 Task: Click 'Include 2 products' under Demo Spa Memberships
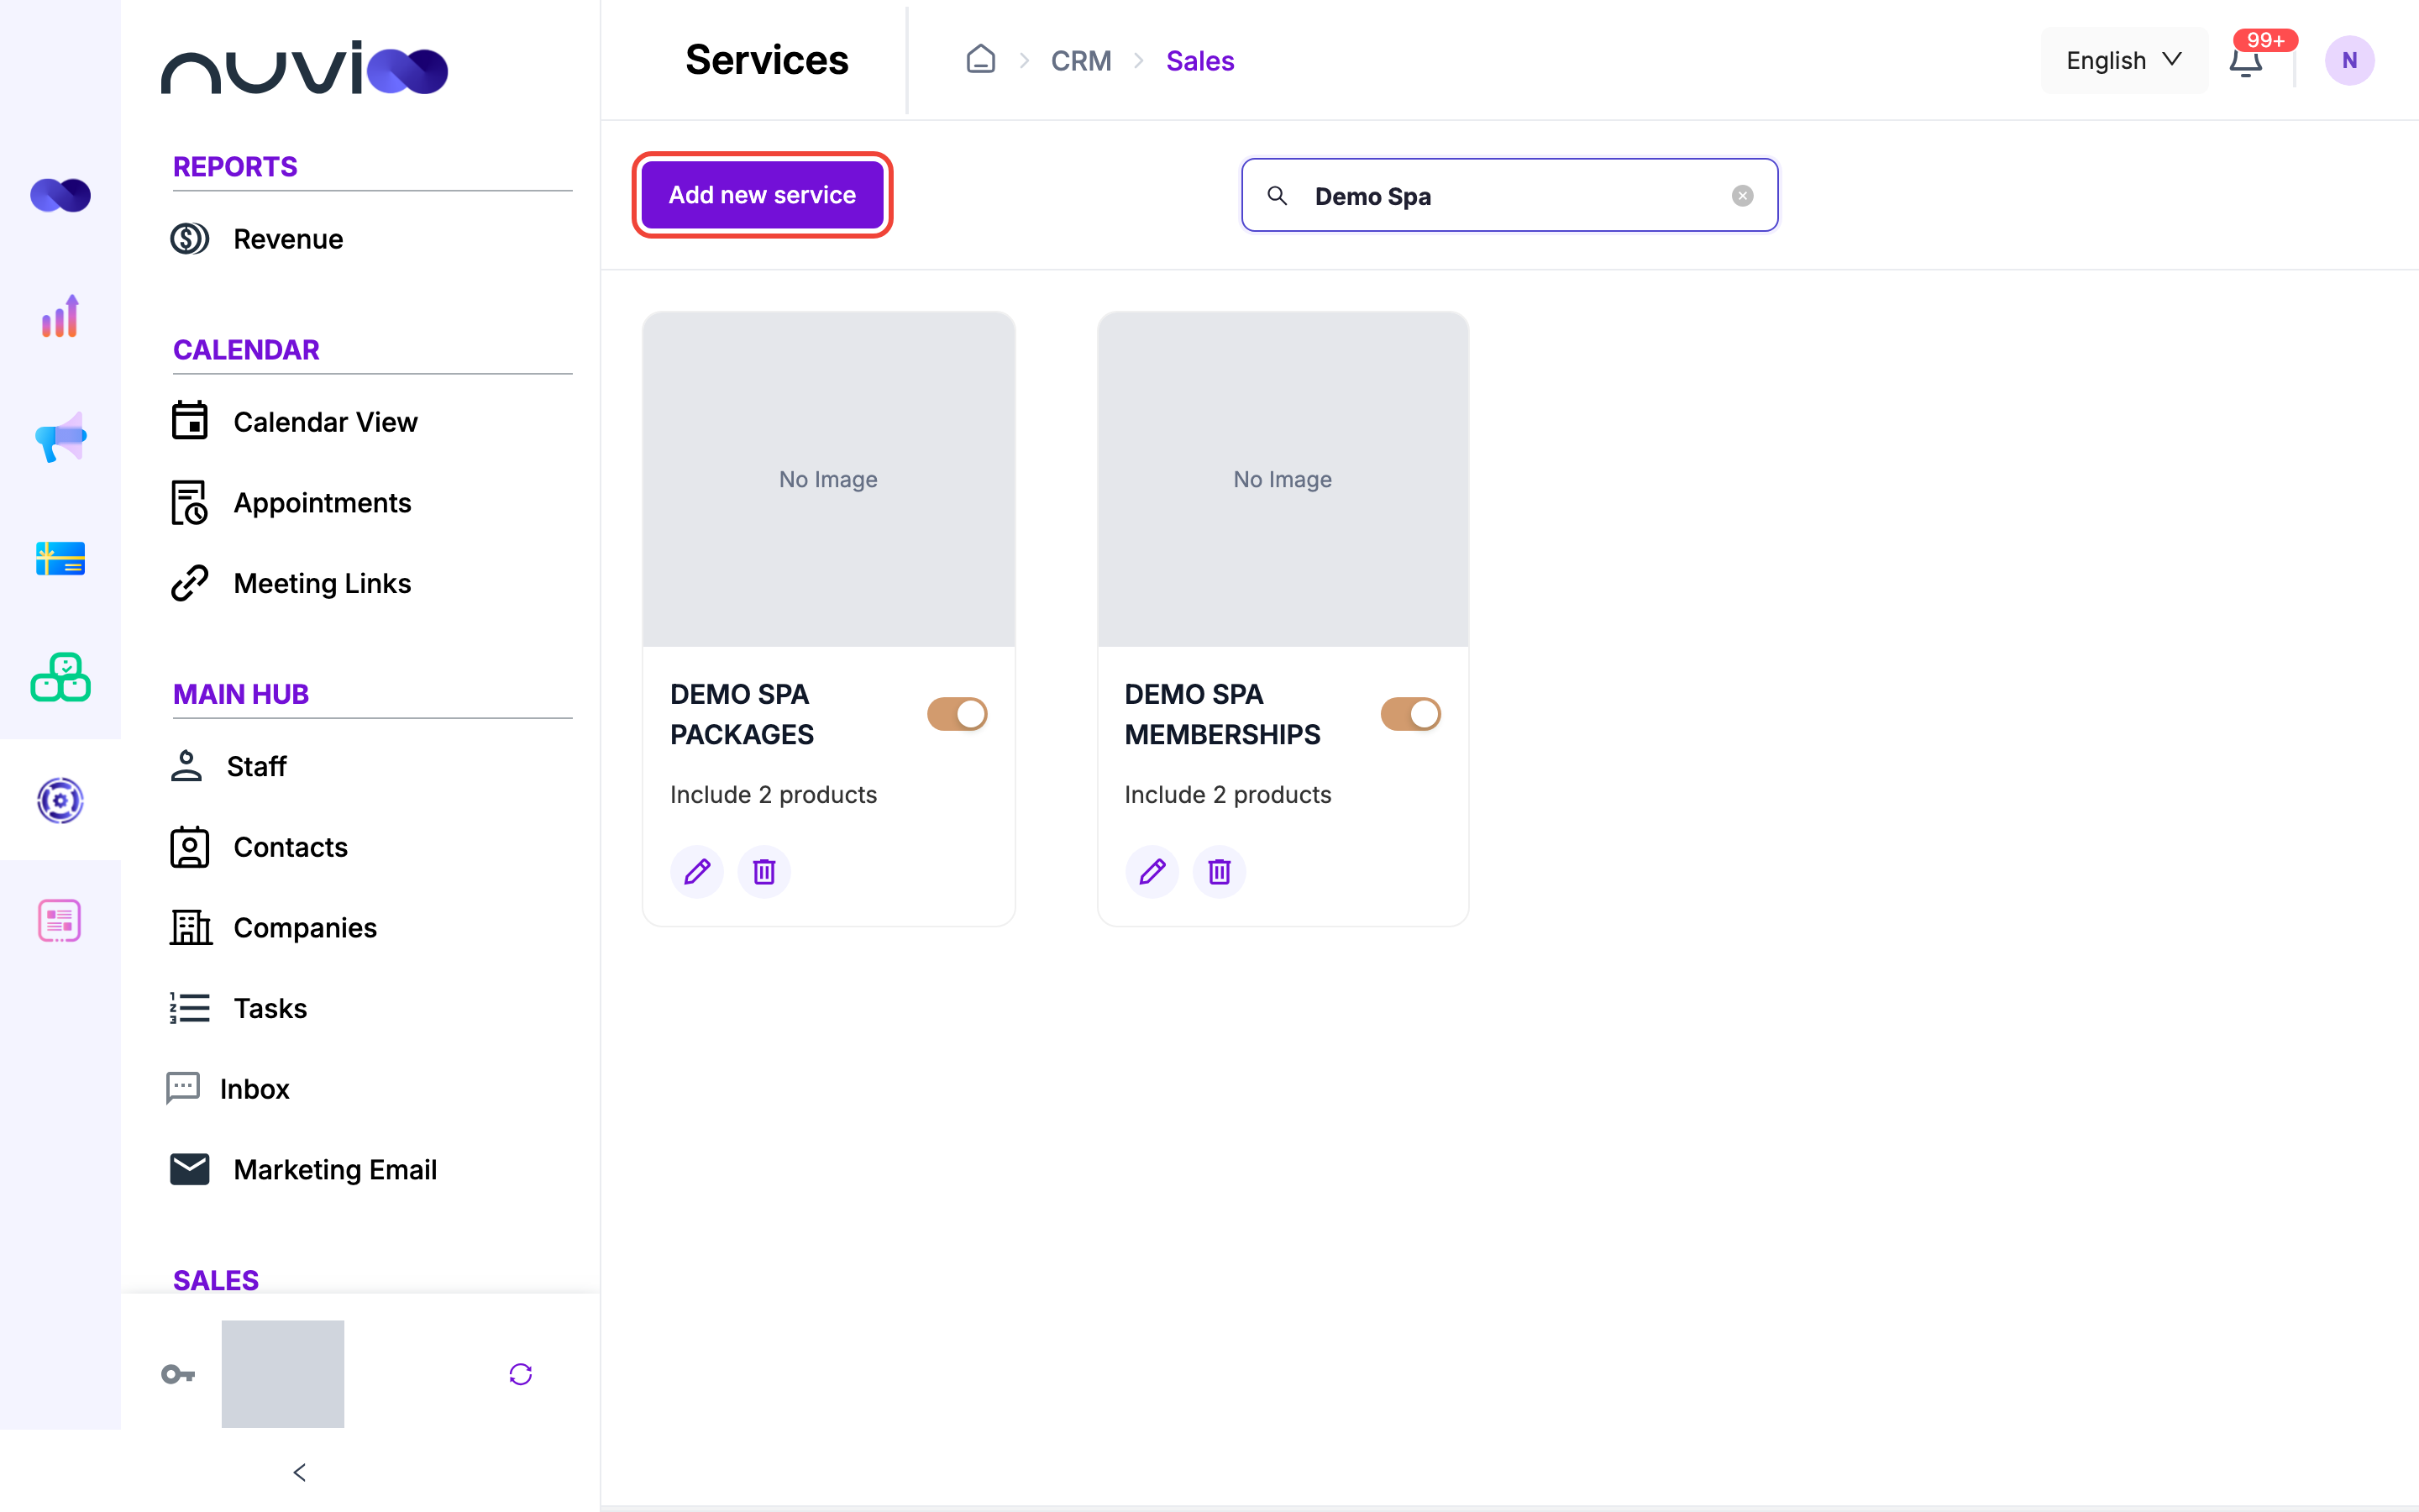(1227, 795)
